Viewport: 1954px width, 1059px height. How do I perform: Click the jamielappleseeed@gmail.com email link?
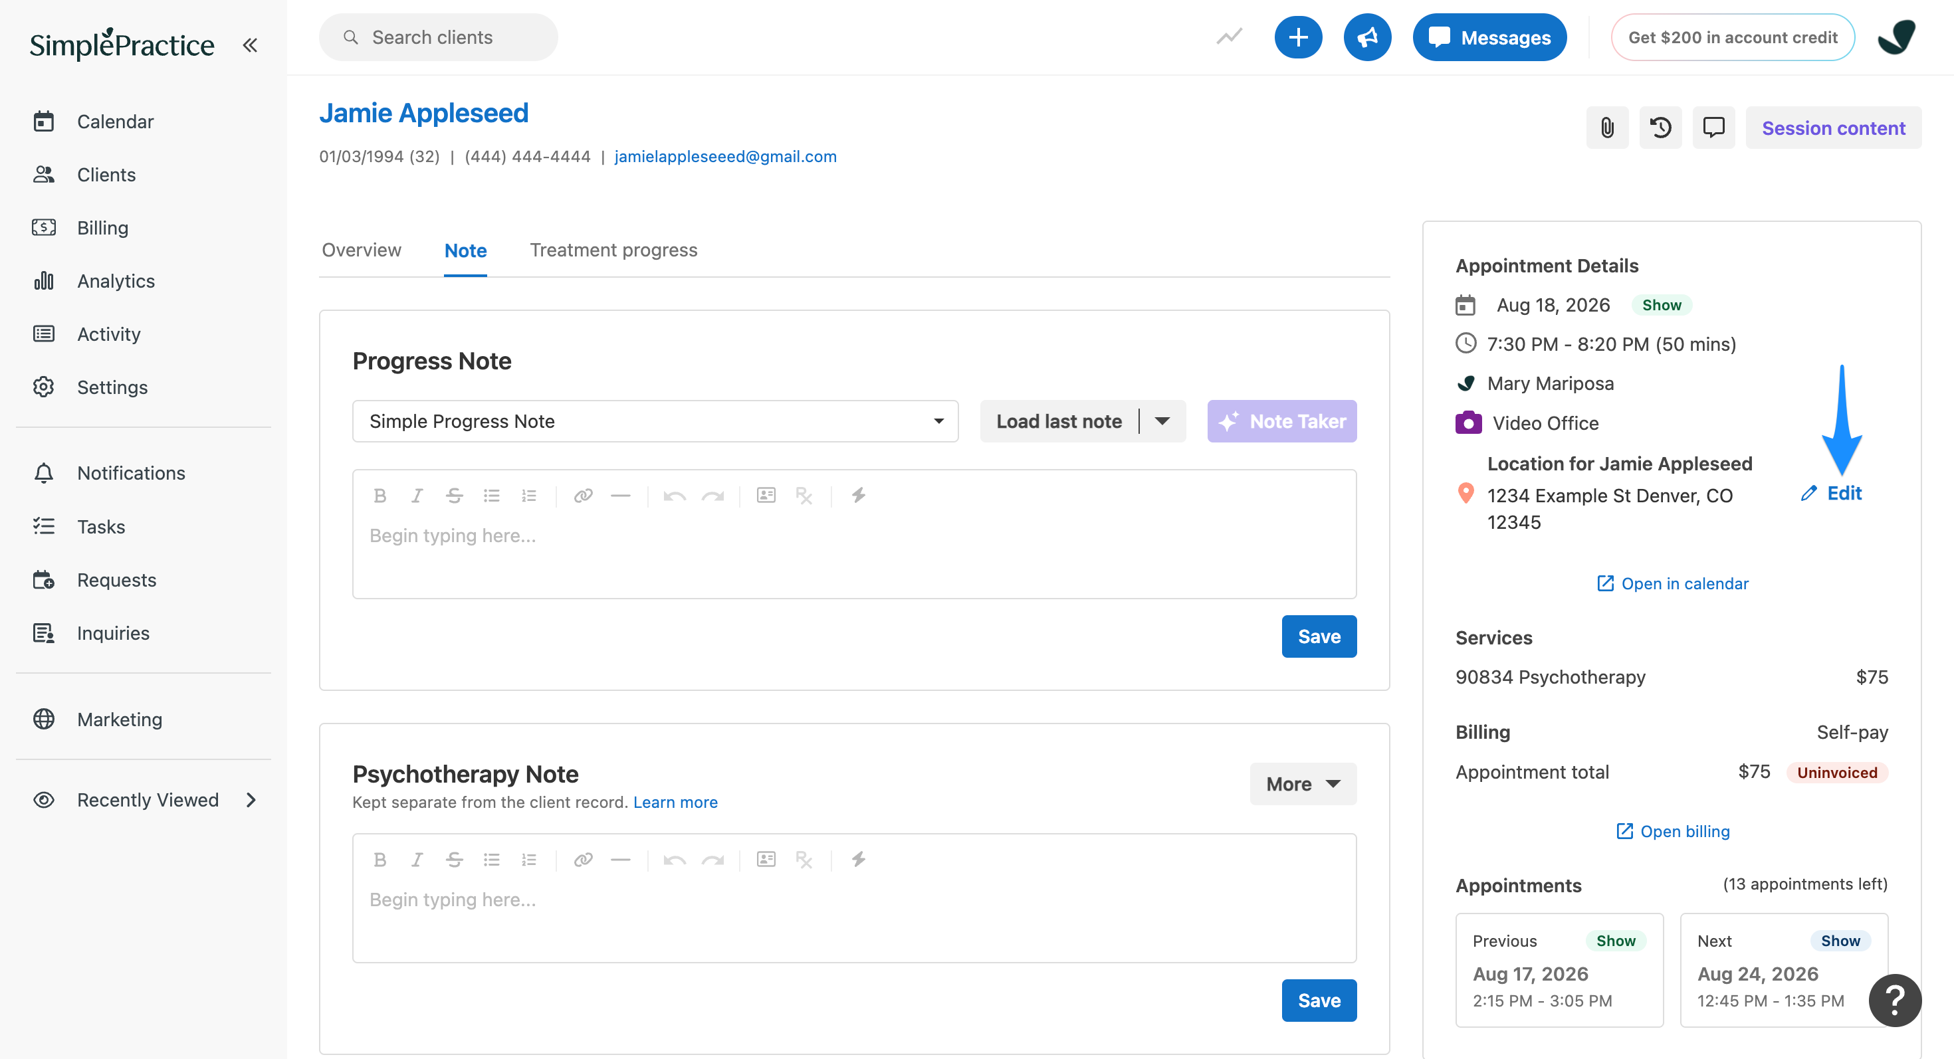pyautogui.click(x=725, y=156)
